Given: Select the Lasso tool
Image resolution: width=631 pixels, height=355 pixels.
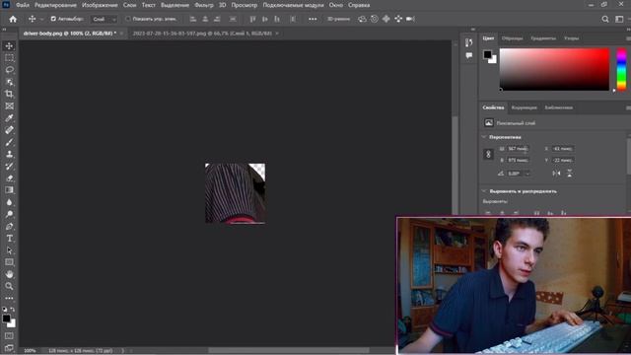Looking at the screenshot, I should coord(9,70).
